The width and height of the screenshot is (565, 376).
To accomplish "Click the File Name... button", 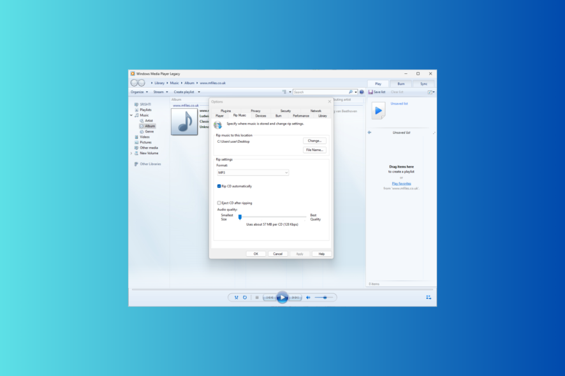I will pos(314,150).
